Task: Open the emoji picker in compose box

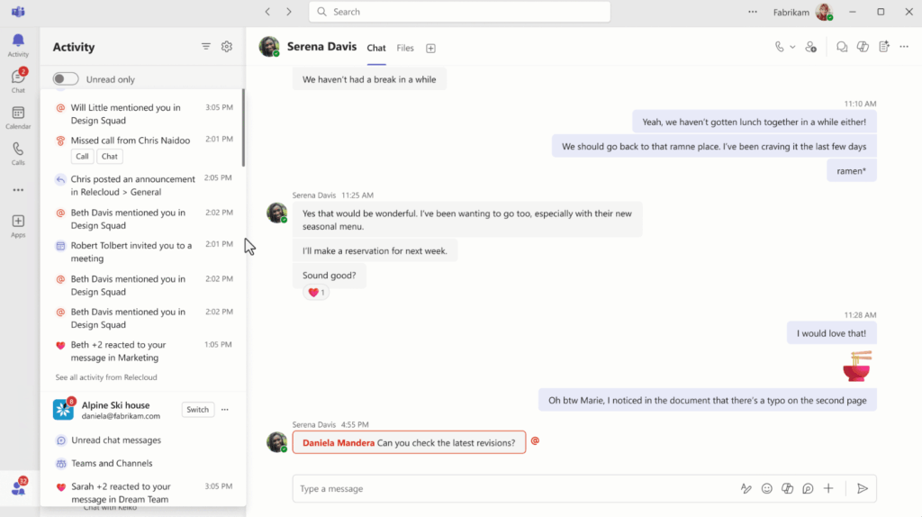Action: (x=767, y=488)
